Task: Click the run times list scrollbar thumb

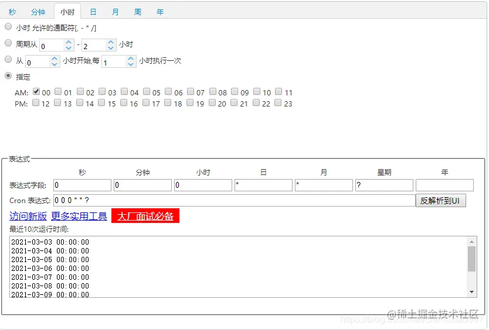Action: [x=471, y=259]
